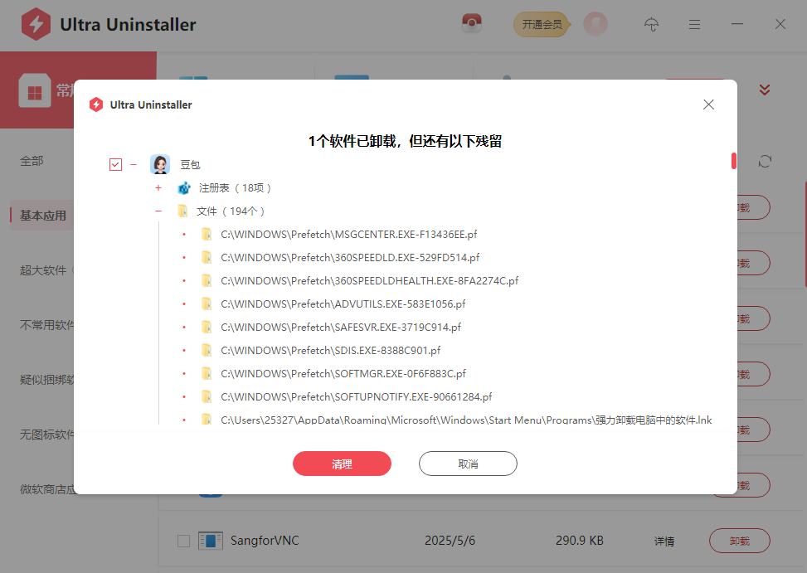Image resolution: width=807 pixels, height=573 pixels.
Task: Click the 卸载 button for SangforVNC
Action: (739, 541)
